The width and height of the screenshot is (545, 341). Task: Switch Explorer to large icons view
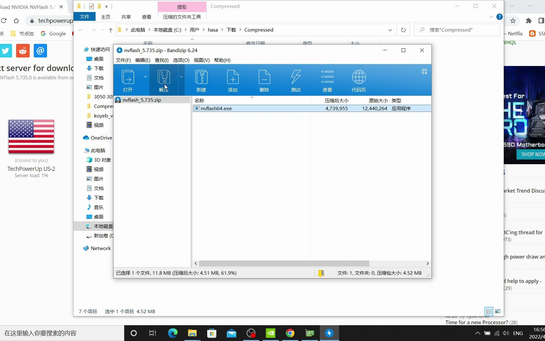point(498,311)
